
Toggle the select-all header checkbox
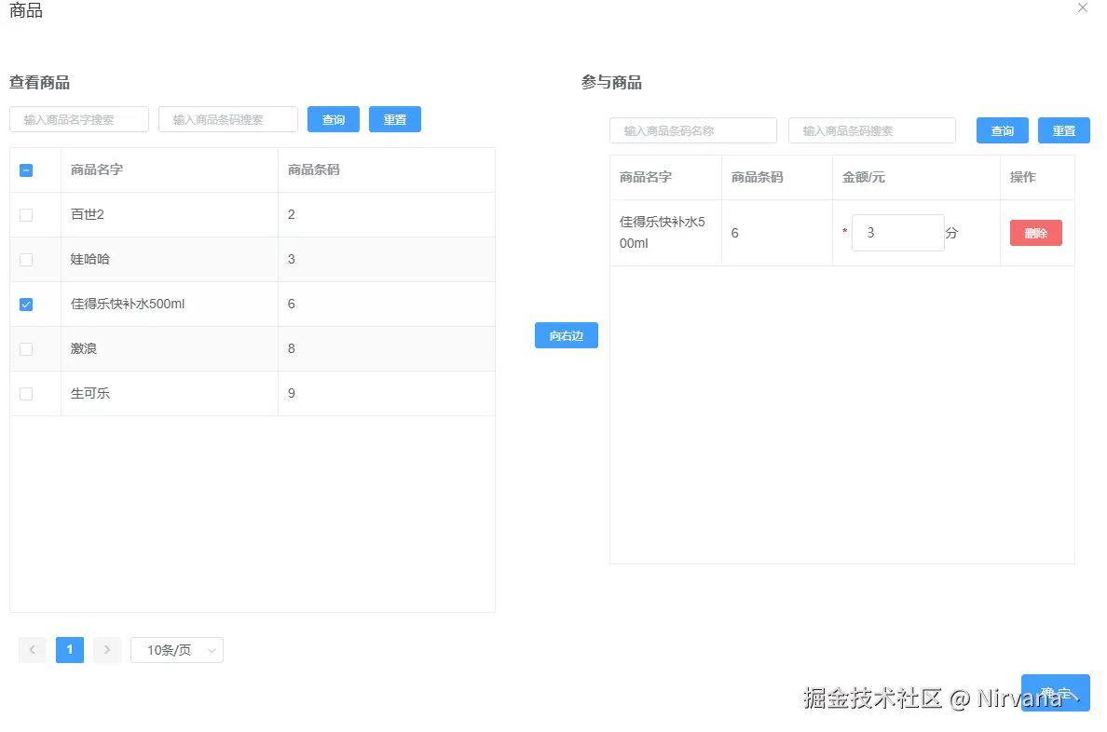(x=26, y=170)
